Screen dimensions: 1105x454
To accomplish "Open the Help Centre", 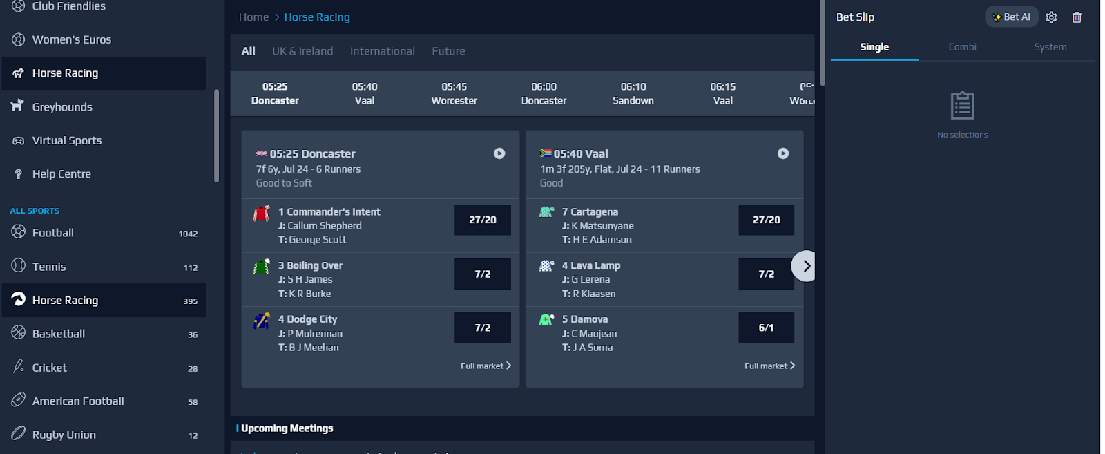I will click(x=61, y=174).
